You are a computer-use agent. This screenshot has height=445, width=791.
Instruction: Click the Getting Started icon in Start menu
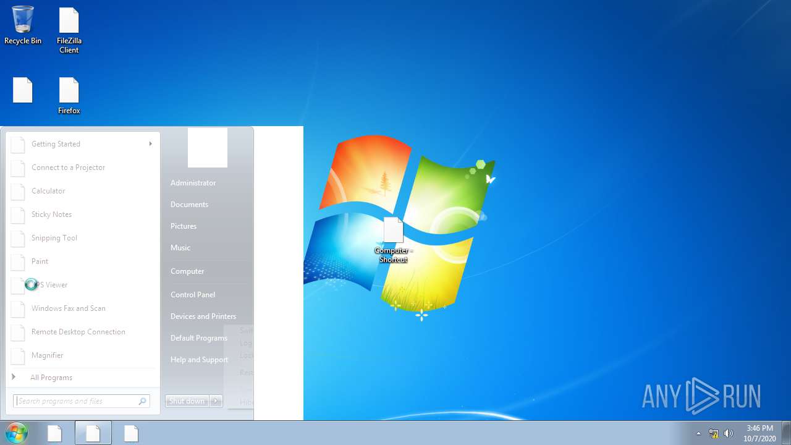tap(19, 145)
